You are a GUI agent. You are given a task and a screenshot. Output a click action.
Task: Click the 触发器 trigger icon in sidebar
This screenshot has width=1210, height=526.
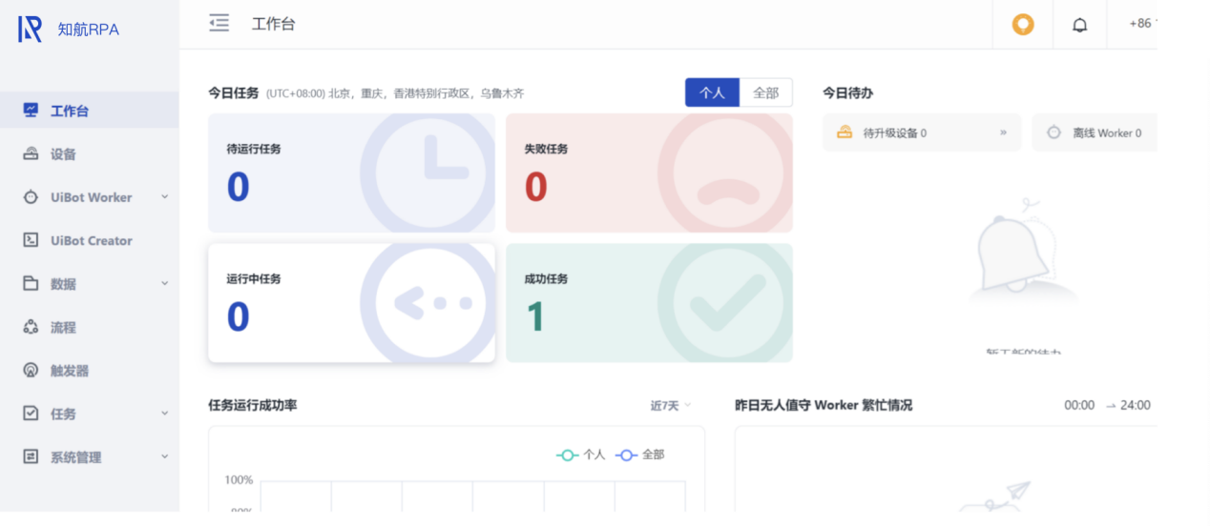[x=31, y=371]
